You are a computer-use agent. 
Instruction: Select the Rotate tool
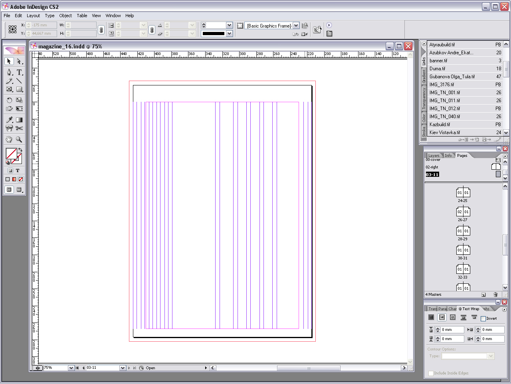click(9, 100)
